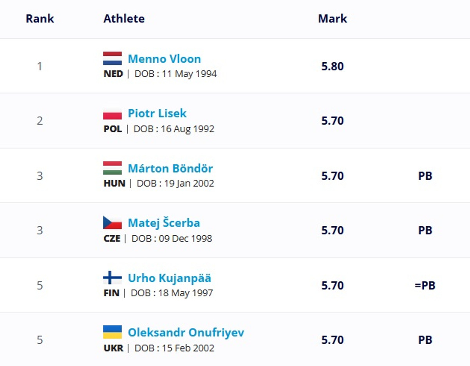Click the Rank column header

[40, 18]
